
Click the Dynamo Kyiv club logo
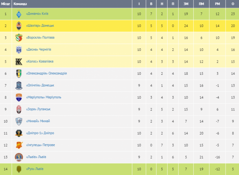coord(19,14)
